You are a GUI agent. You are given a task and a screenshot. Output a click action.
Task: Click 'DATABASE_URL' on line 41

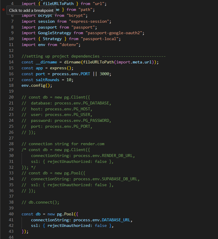pyautogui.click(x=116, y=220)
